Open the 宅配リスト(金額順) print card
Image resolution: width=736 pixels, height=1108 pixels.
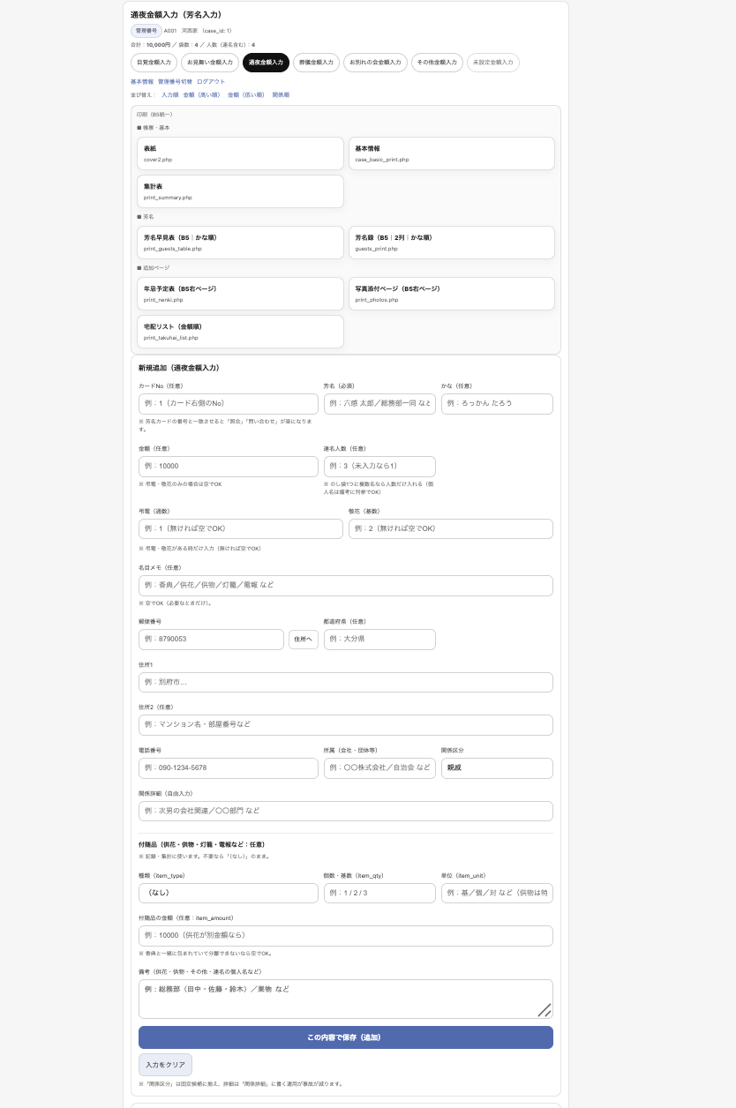[x=240, y=332]
